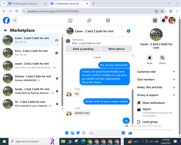
Task: Go back in browser history
Action: tap(4, 11)
